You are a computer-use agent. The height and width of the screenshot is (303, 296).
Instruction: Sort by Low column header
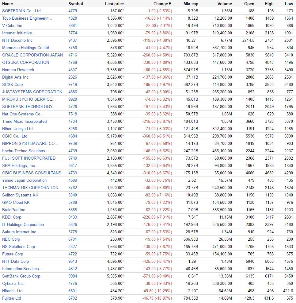(289, 4)
